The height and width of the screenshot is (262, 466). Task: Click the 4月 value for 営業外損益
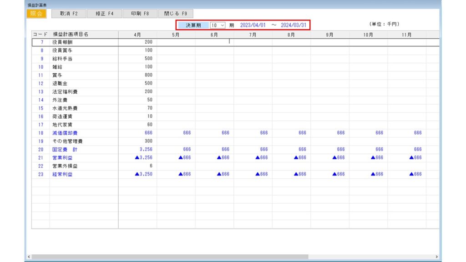151,166
